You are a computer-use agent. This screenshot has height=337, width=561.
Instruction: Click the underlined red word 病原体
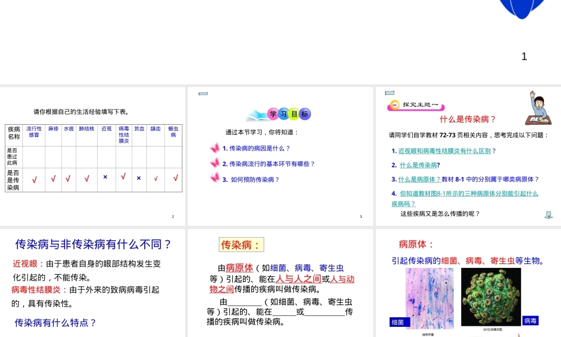tap(240, 268)
